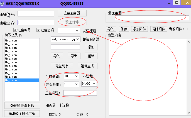Click the 添加 button
The width and height of the screenshot is (191, 118).
pyautogui.click(x=91, y=47)
